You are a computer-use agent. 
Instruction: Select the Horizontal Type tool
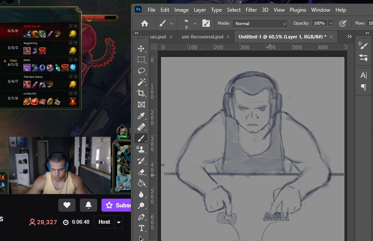point(141,228)
